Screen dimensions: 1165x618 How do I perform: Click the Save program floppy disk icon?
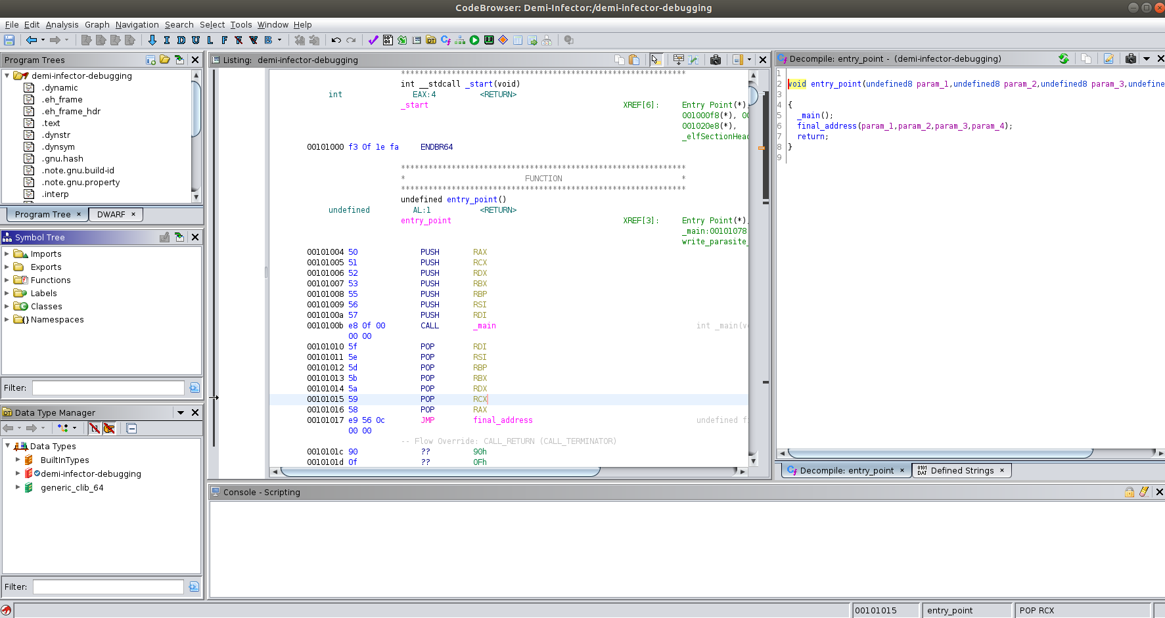[9, 41]
